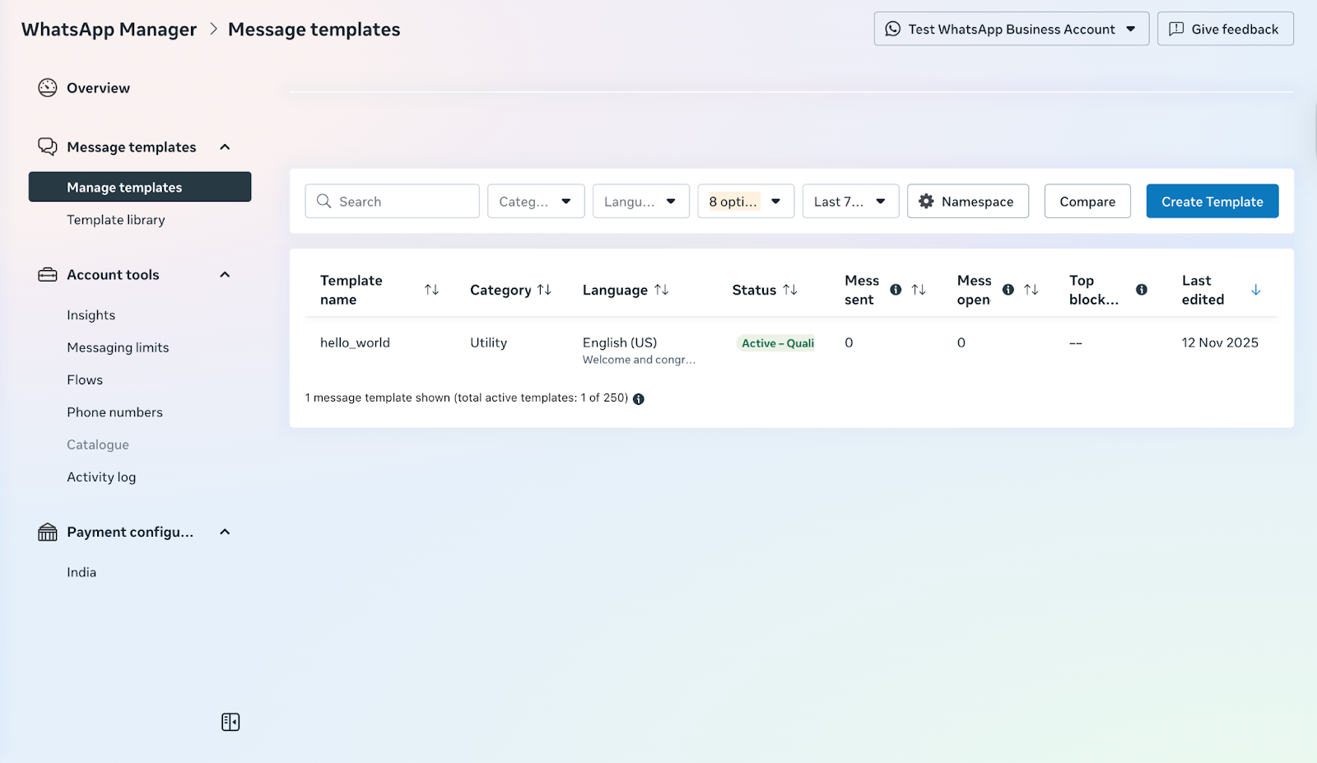Click the Message templates chat bubble icon
The height and width of the screenshot is (763, 1317).
pyautogui.click(x=48, y=147)
